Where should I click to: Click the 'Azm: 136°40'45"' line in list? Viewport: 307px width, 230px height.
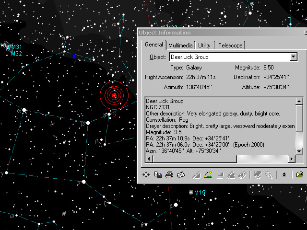point(183,151)
